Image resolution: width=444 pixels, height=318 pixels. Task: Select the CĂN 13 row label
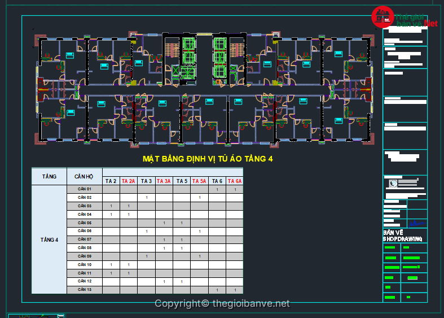(x=85, y=290)
